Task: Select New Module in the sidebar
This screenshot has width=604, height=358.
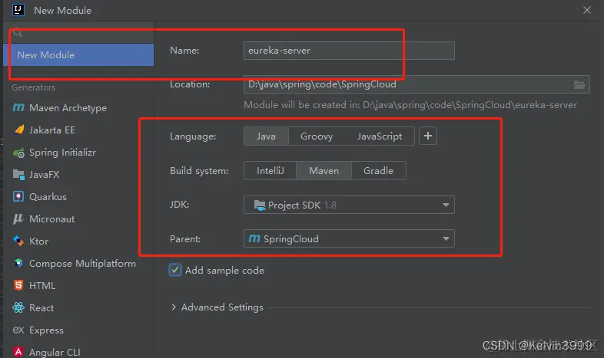Action: tap(78, 55)
